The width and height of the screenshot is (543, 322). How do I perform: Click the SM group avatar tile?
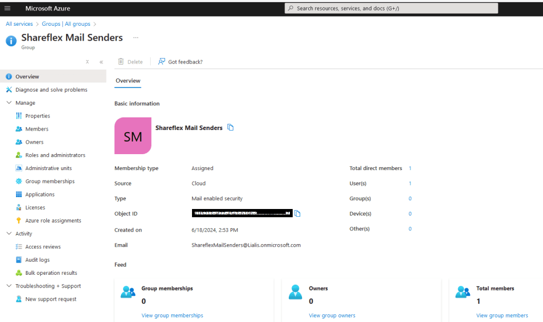coord(133,135)
